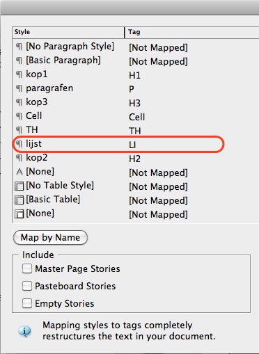Select the TH paragraph style row
The image size is (259, 354).
136,130
